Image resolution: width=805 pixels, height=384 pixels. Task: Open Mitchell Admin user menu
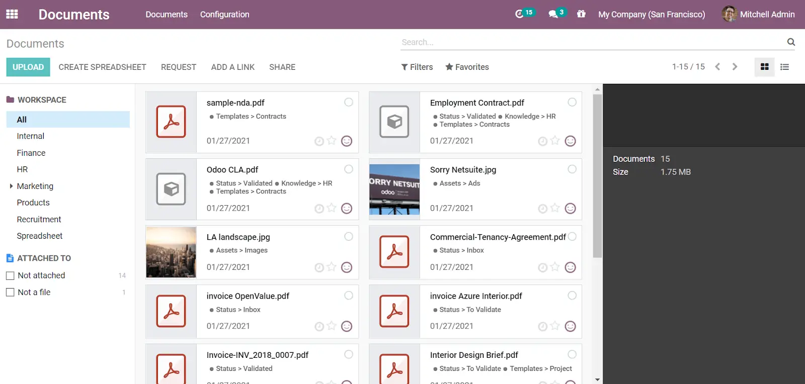pyautogui.click(x=758, y=14)
